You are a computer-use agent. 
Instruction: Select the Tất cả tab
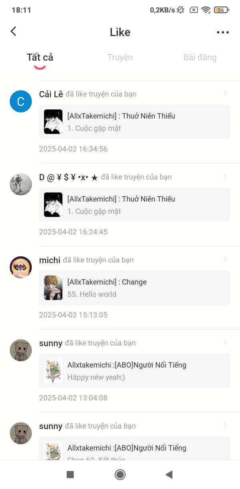coord(40,57)
